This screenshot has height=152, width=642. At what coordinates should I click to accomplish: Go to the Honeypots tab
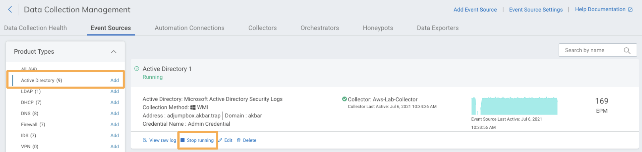[x=378, y=28]
